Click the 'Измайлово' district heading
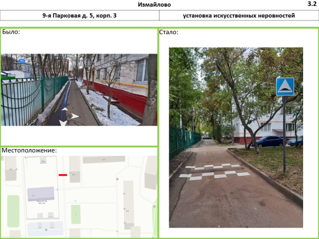The width and height of the screenshot is (319, 239). tap(154, 5)
